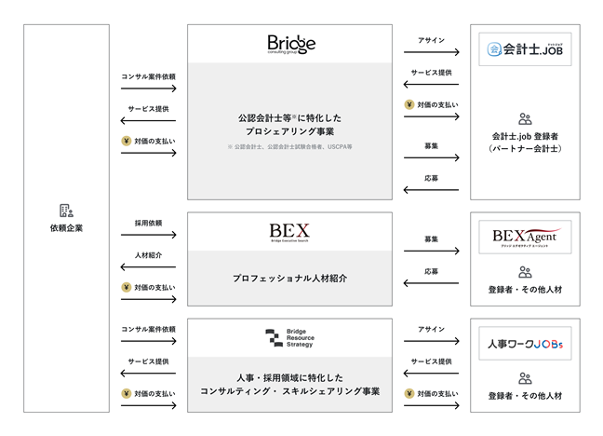Click the 会計士.JOB logo
The image size is (603, 436).
pyautogui.click(x=525, y=49)
